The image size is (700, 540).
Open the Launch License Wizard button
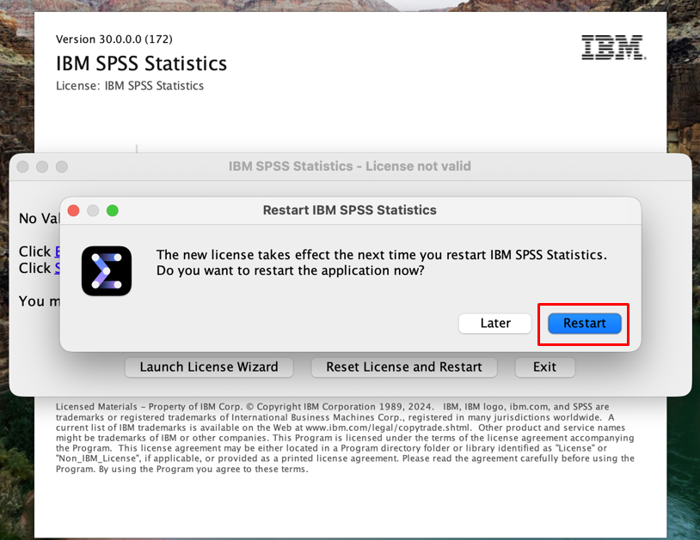coord(209,367)
